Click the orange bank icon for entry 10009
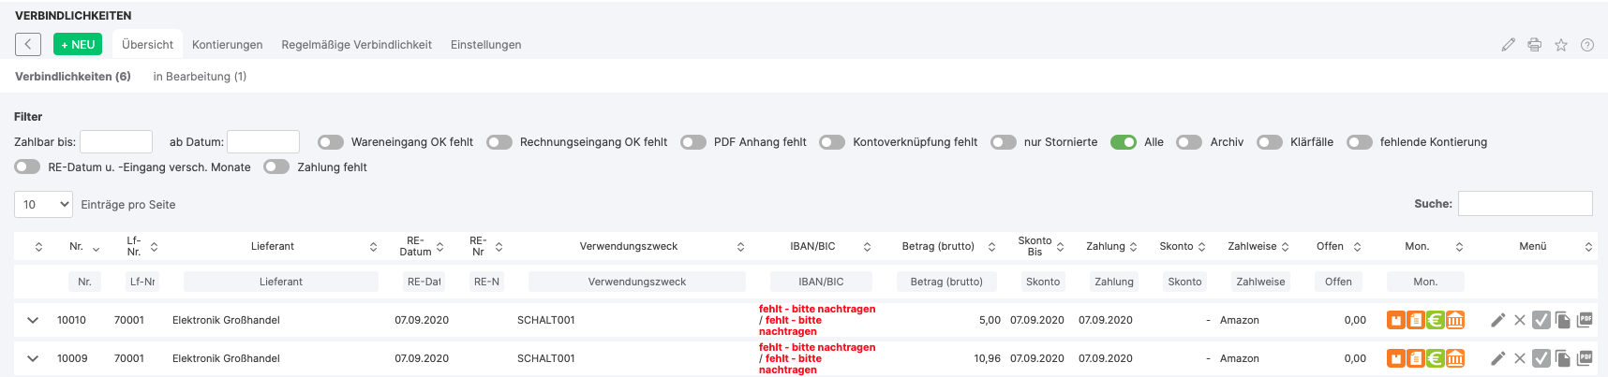The width and height of the screenshot is (1608, 377). [x=1455, y=358]
